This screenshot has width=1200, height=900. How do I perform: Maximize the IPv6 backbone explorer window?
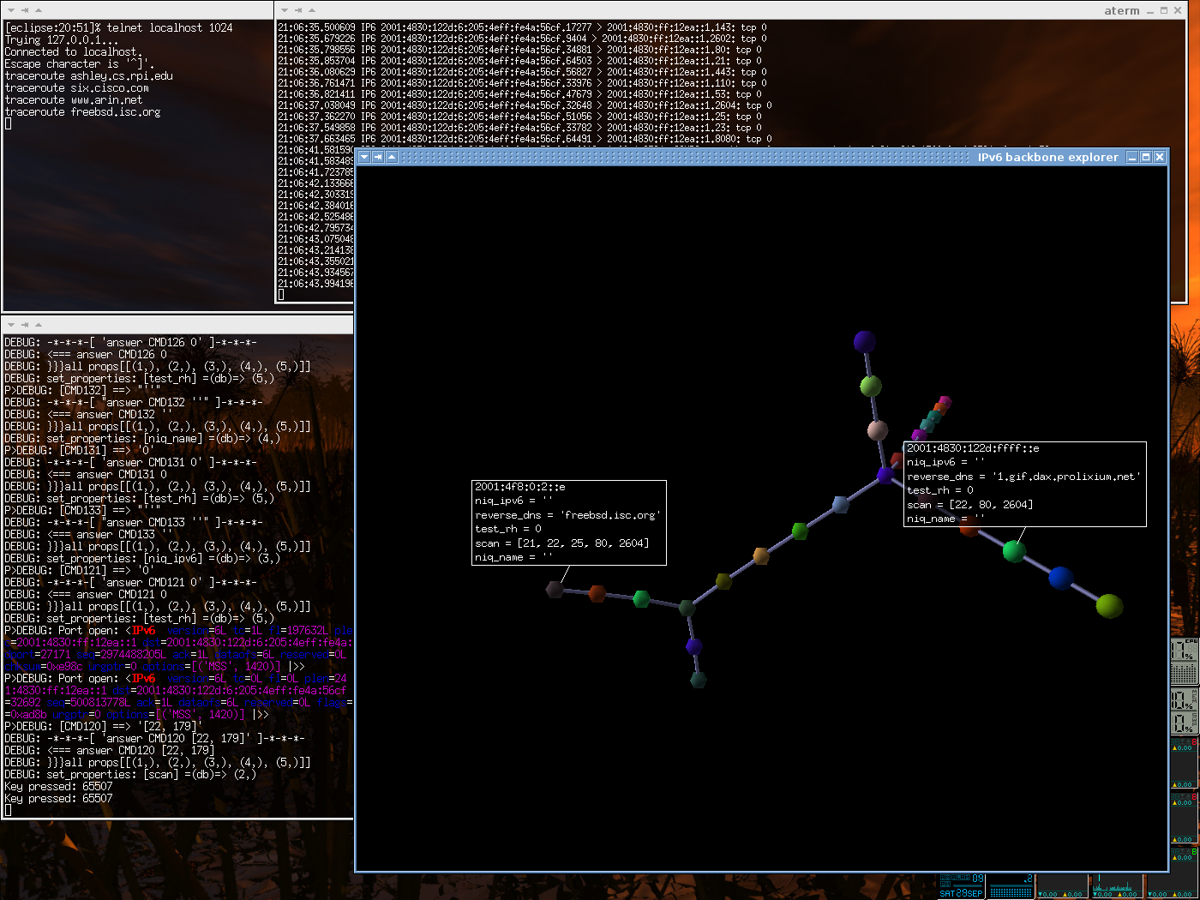pyautogui.click(x=1146, y=158)
